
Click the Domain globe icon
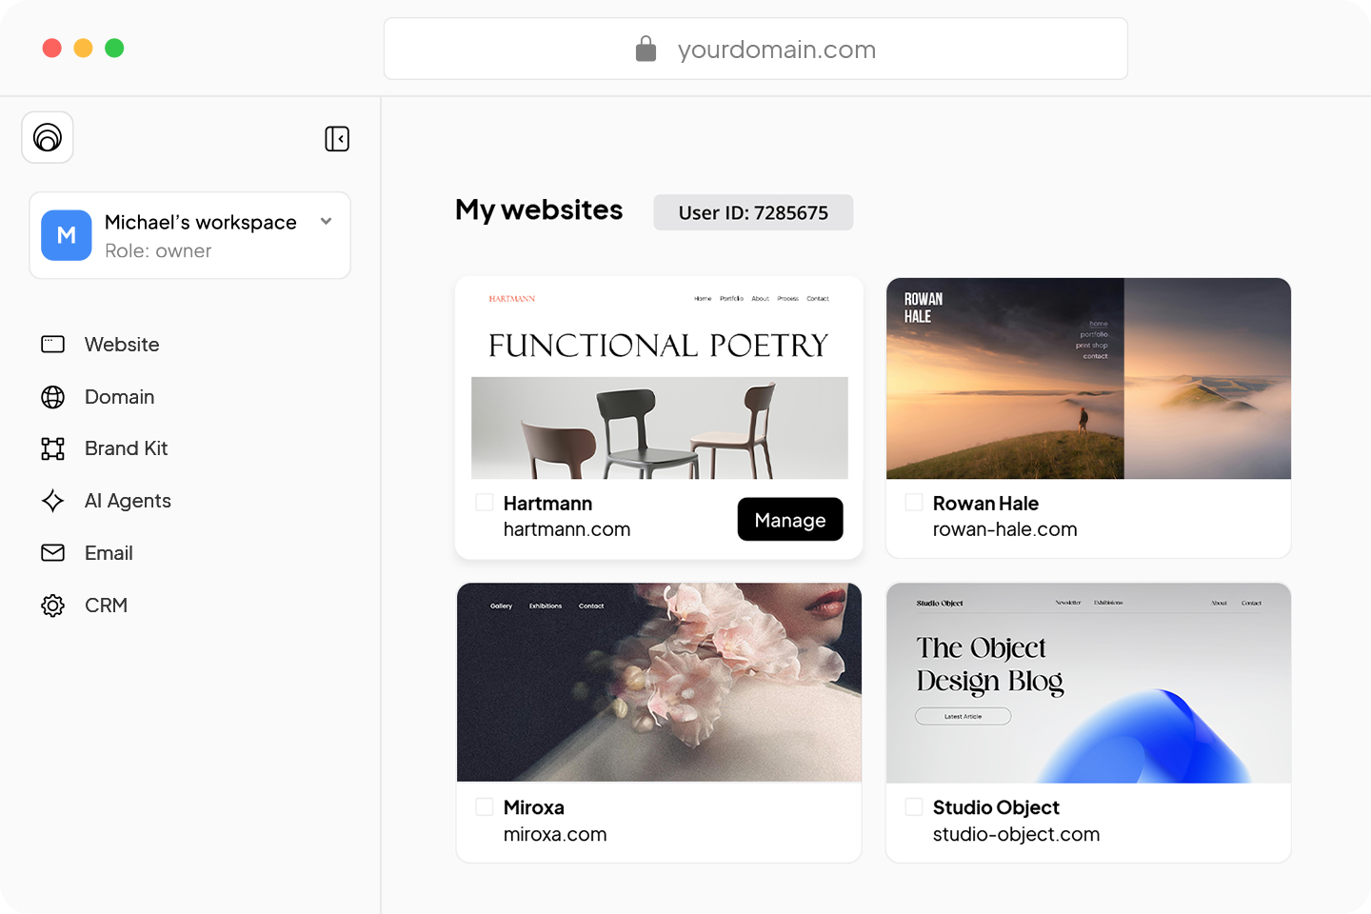53,397
